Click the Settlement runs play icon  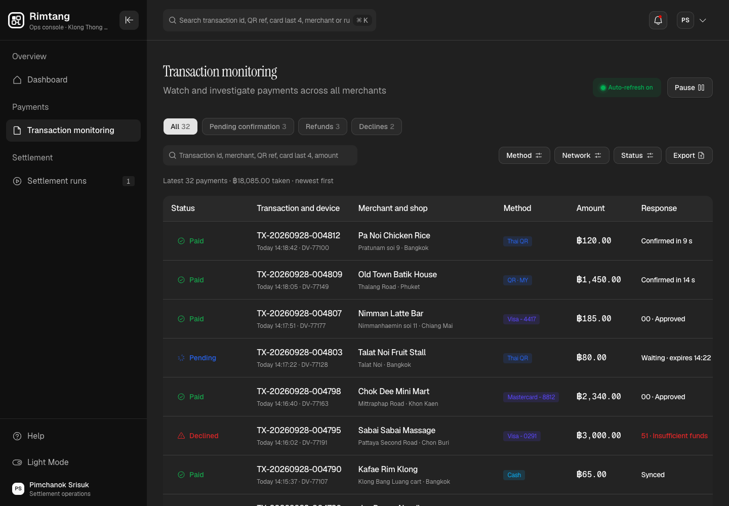pos(17,181)
